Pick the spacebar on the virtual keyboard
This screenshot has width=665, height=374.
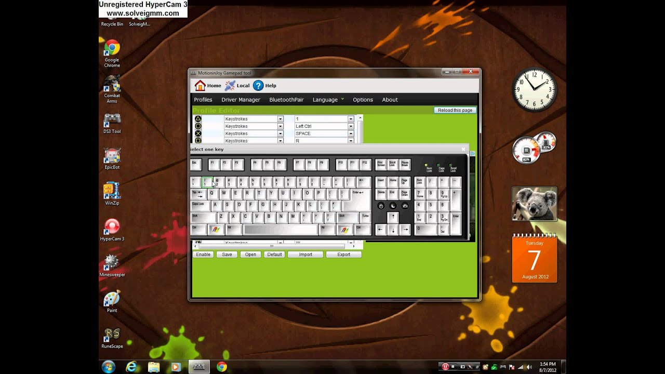click(280, 230)
